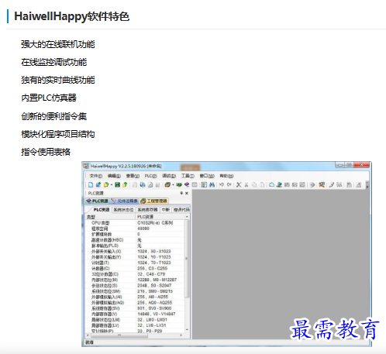
Task: Click the horizontal scrollbar thumb
Action: [119, 335]
